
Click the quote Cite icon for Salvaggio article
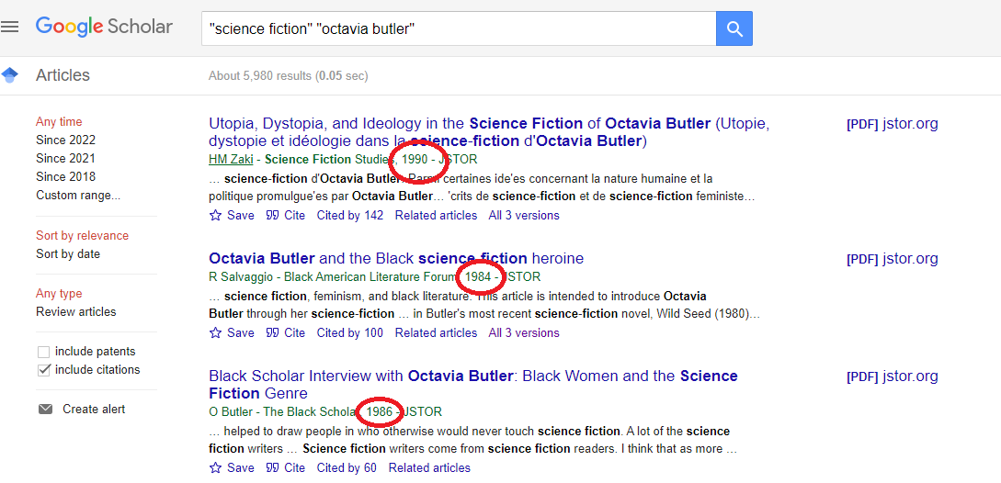pos(272,333)
